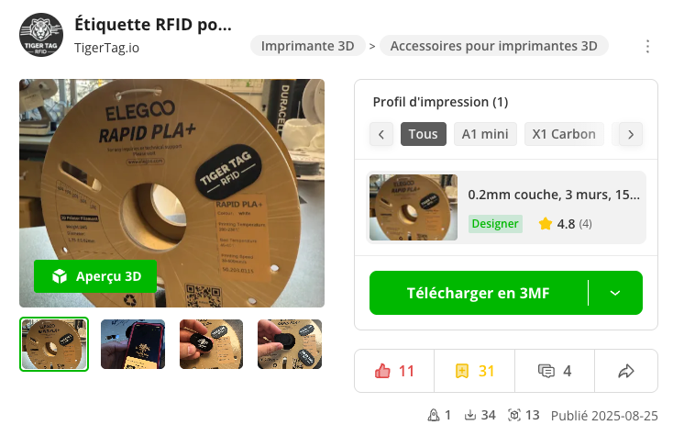Open comments via the chat icon

click(x=546, y=371)
